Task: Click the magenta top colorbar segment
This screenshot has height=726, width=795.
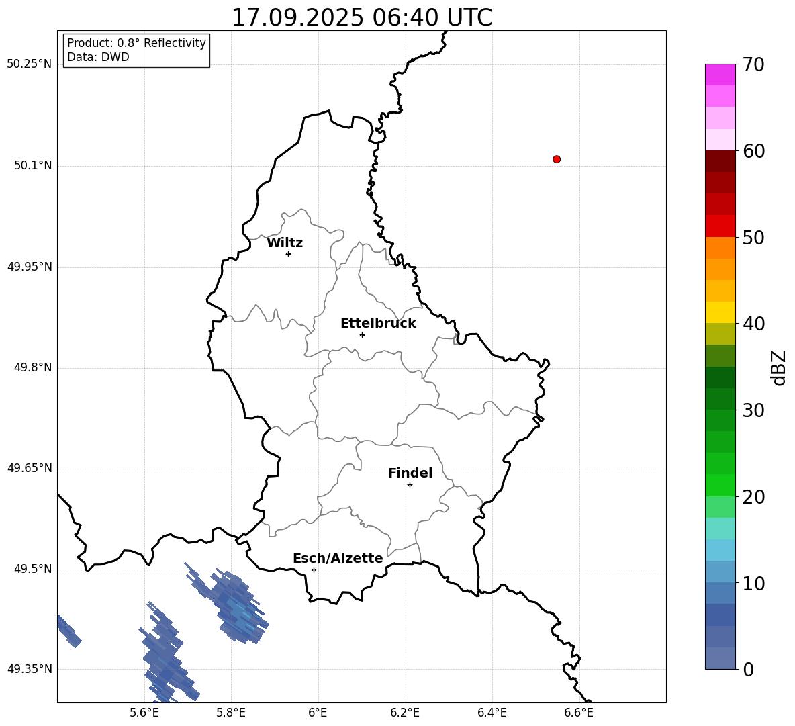Action: [x=720, y=75]
